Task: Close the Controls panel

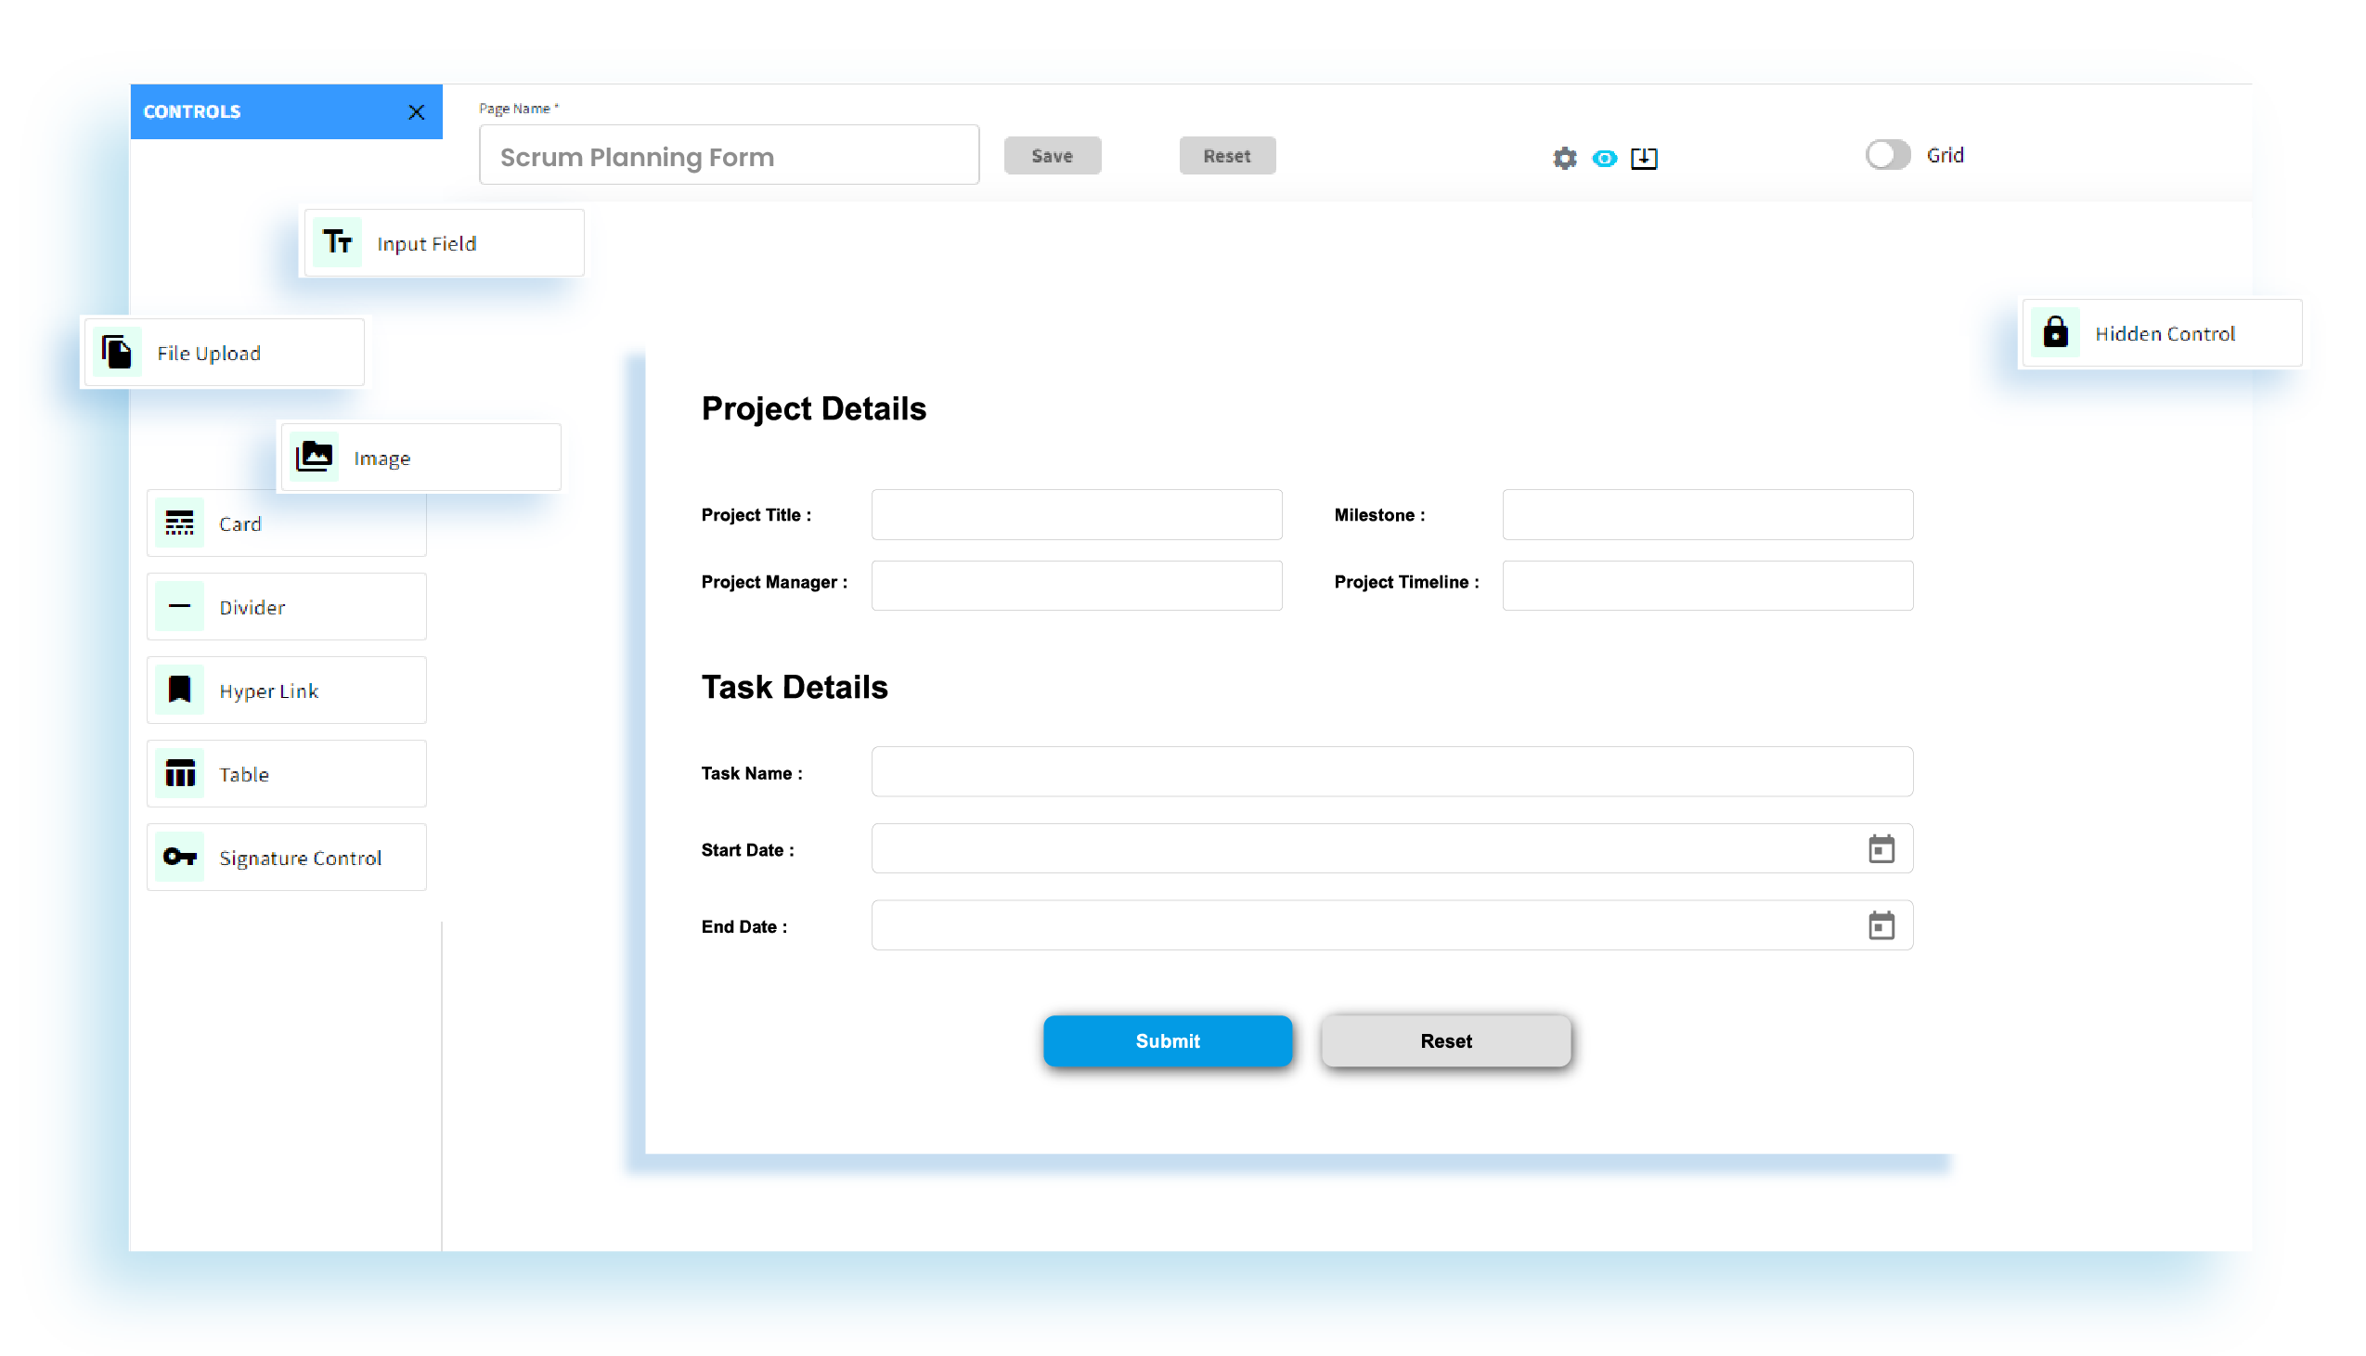Action: (416, 111)
